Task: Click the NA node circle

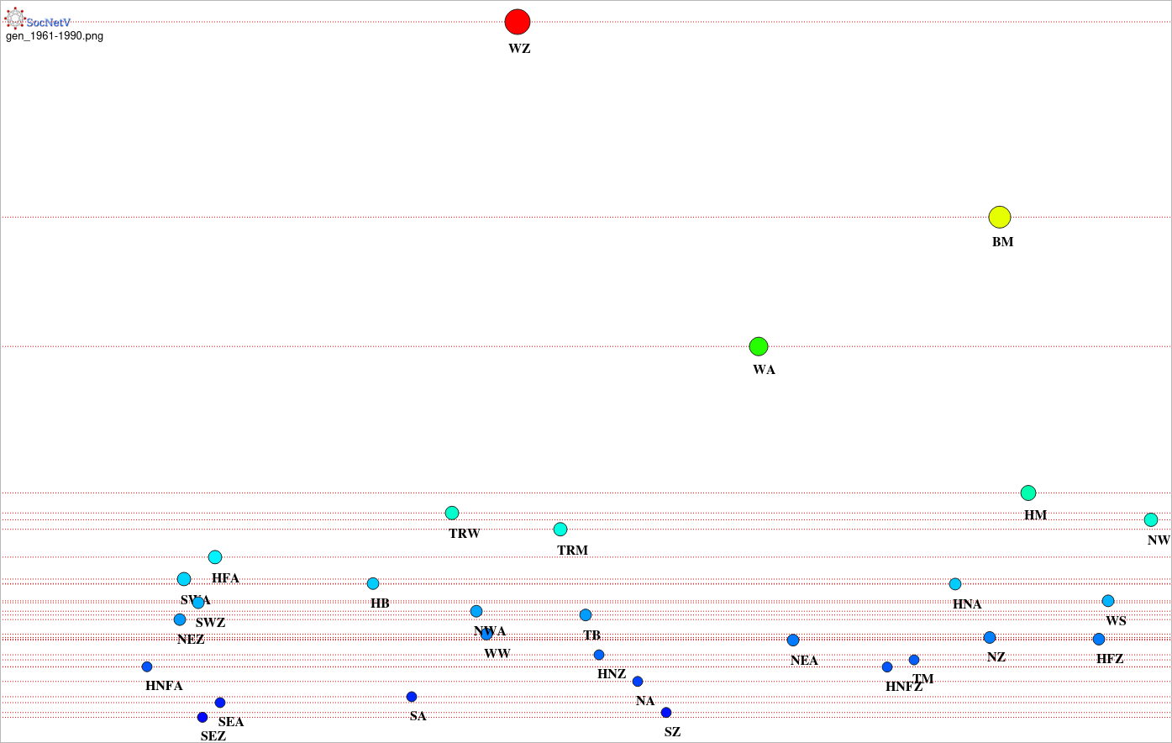Action: coord(638,682)
